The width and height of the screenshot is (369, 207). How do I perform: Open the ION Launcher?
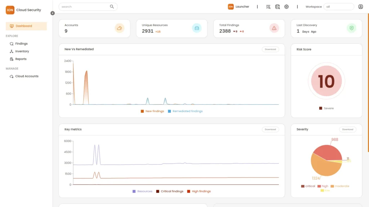239,6
